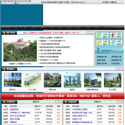Open news about 全国35城市存量房消化
Image resolution: width=125 pixels, height=125 pixels.
58,63
